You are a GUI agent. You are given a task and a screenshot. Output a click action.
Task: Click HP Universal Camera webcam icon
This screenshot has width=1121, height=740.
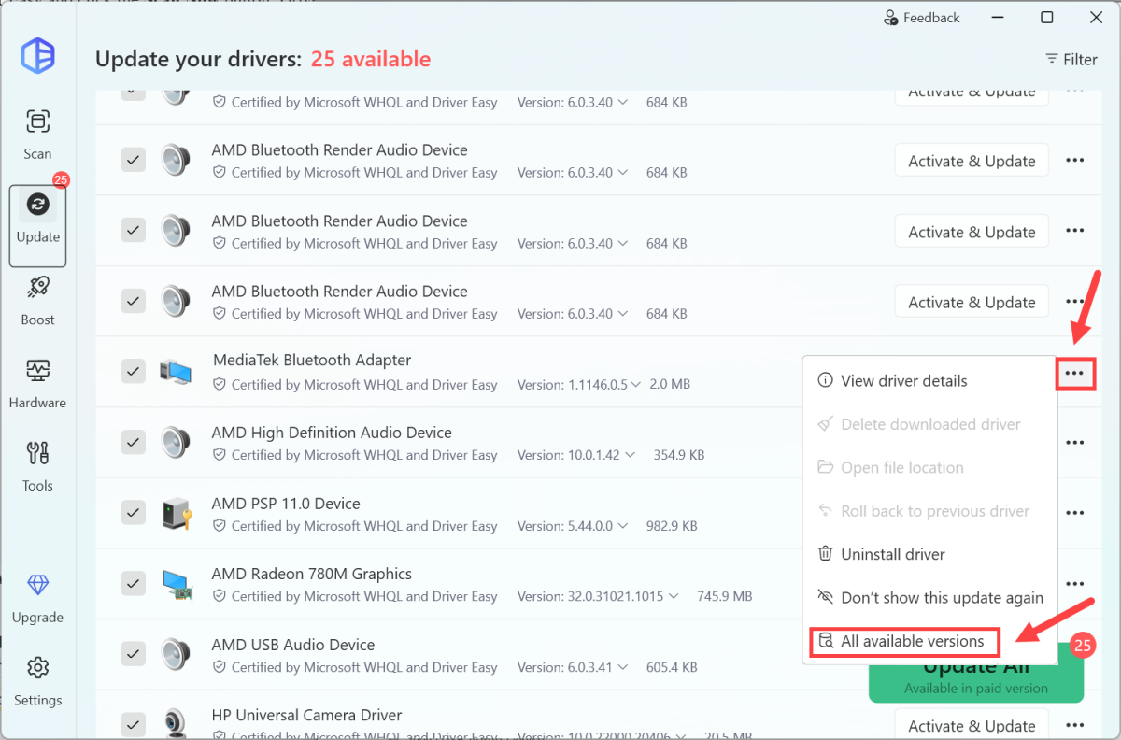(175, 724)
